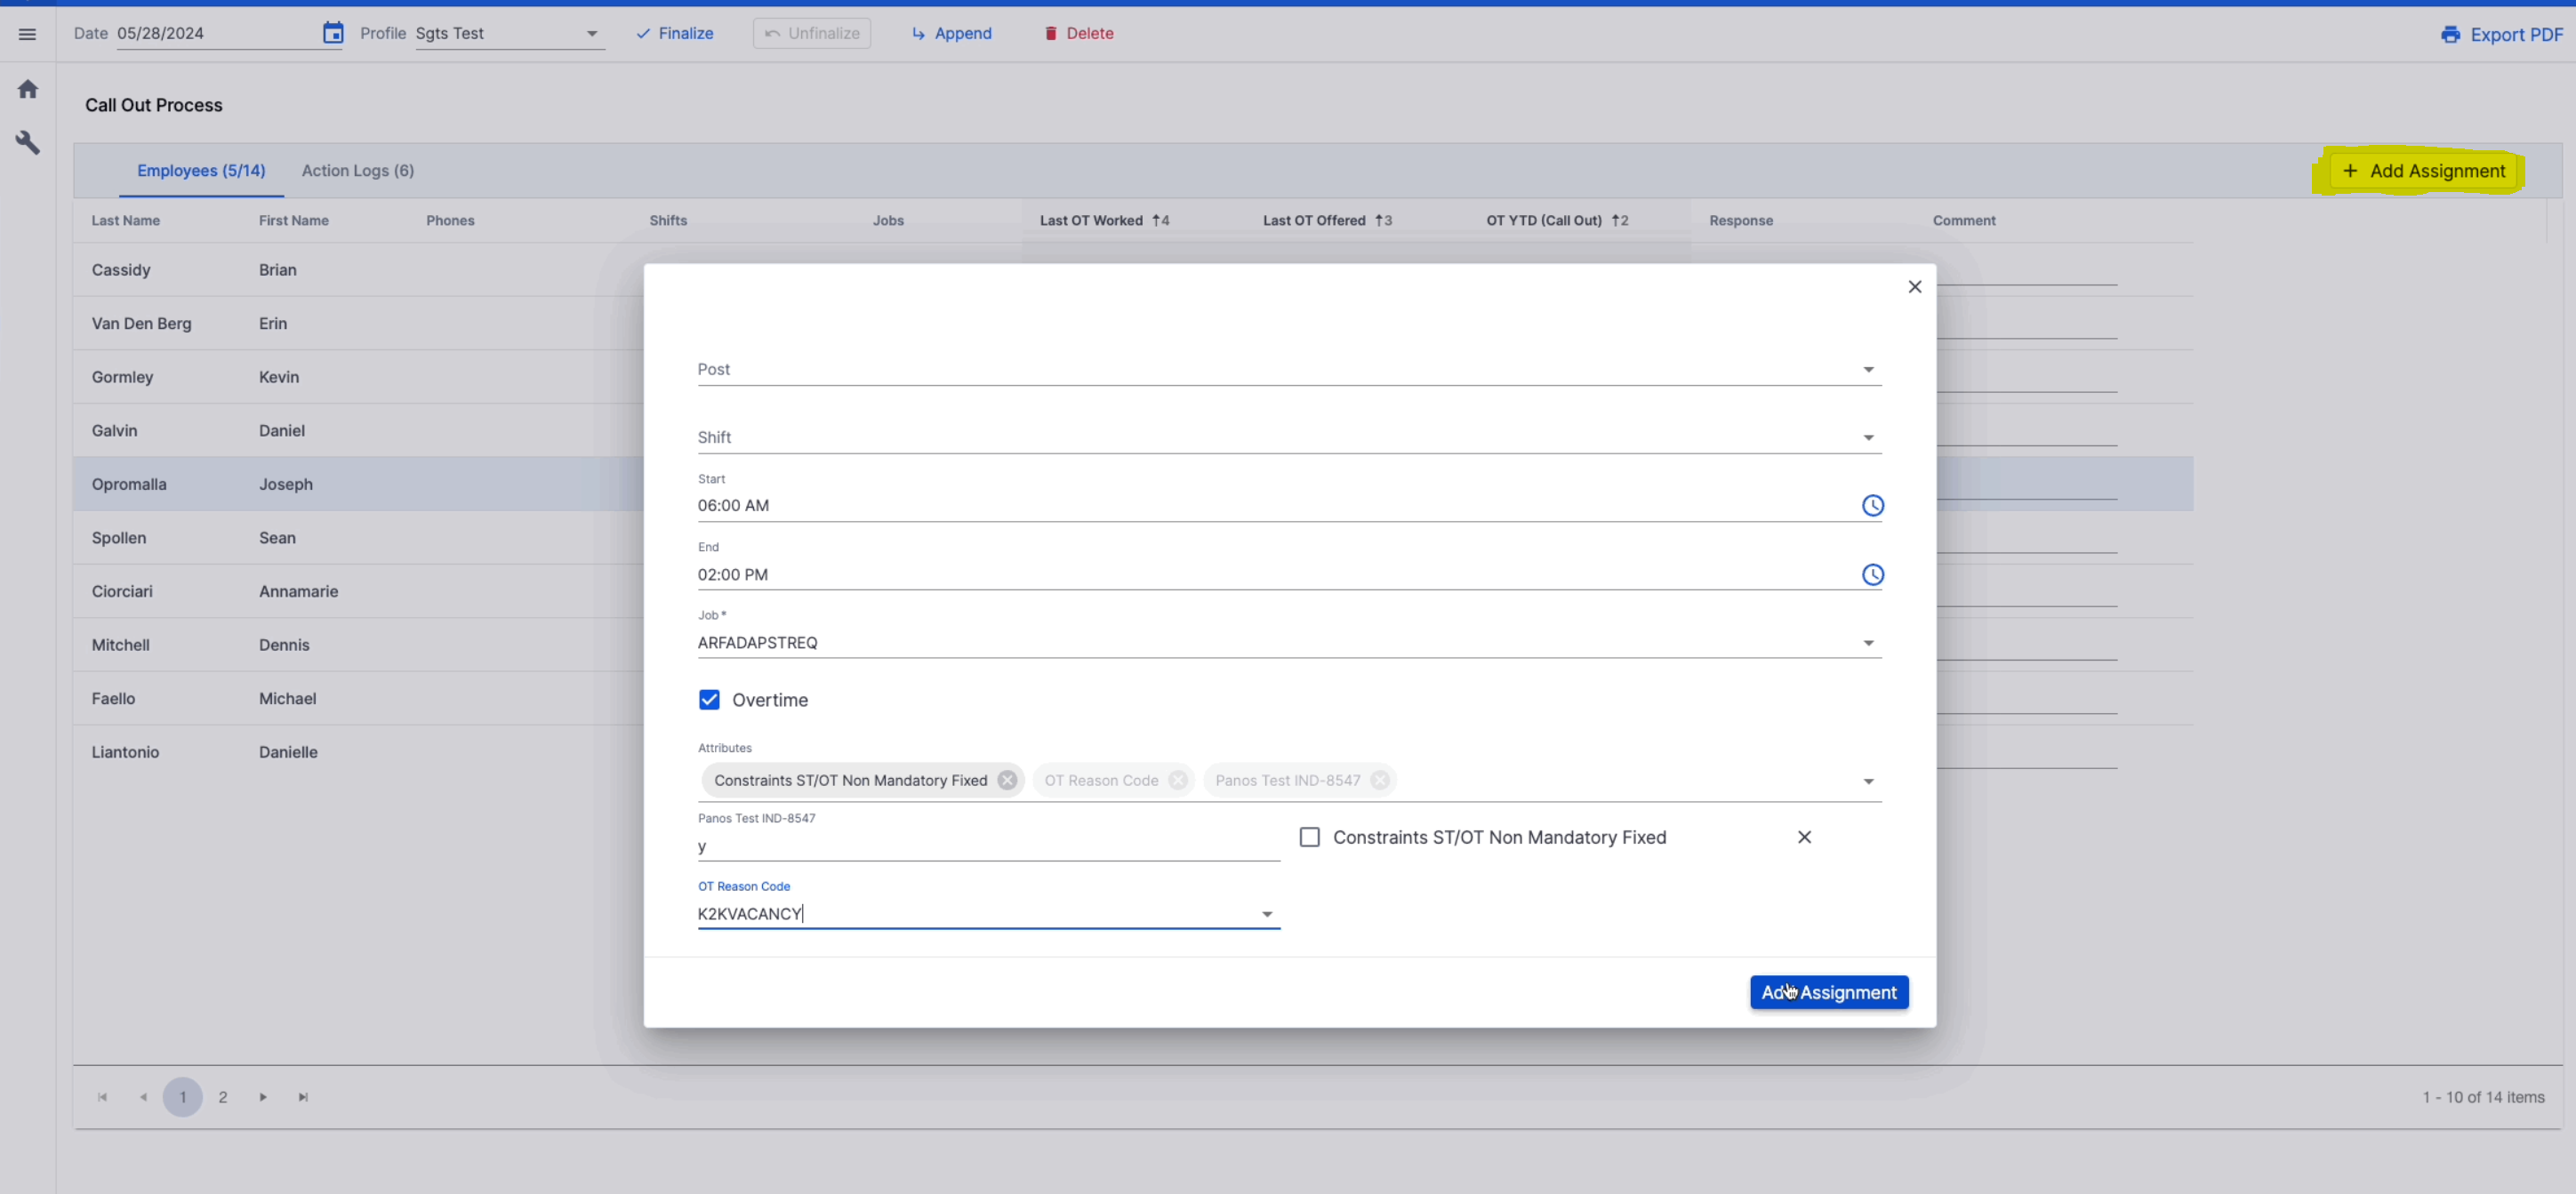Screen dimensions: 2576x1194
Task: Close the assignment dialog with X
Action: point(1914,287)
